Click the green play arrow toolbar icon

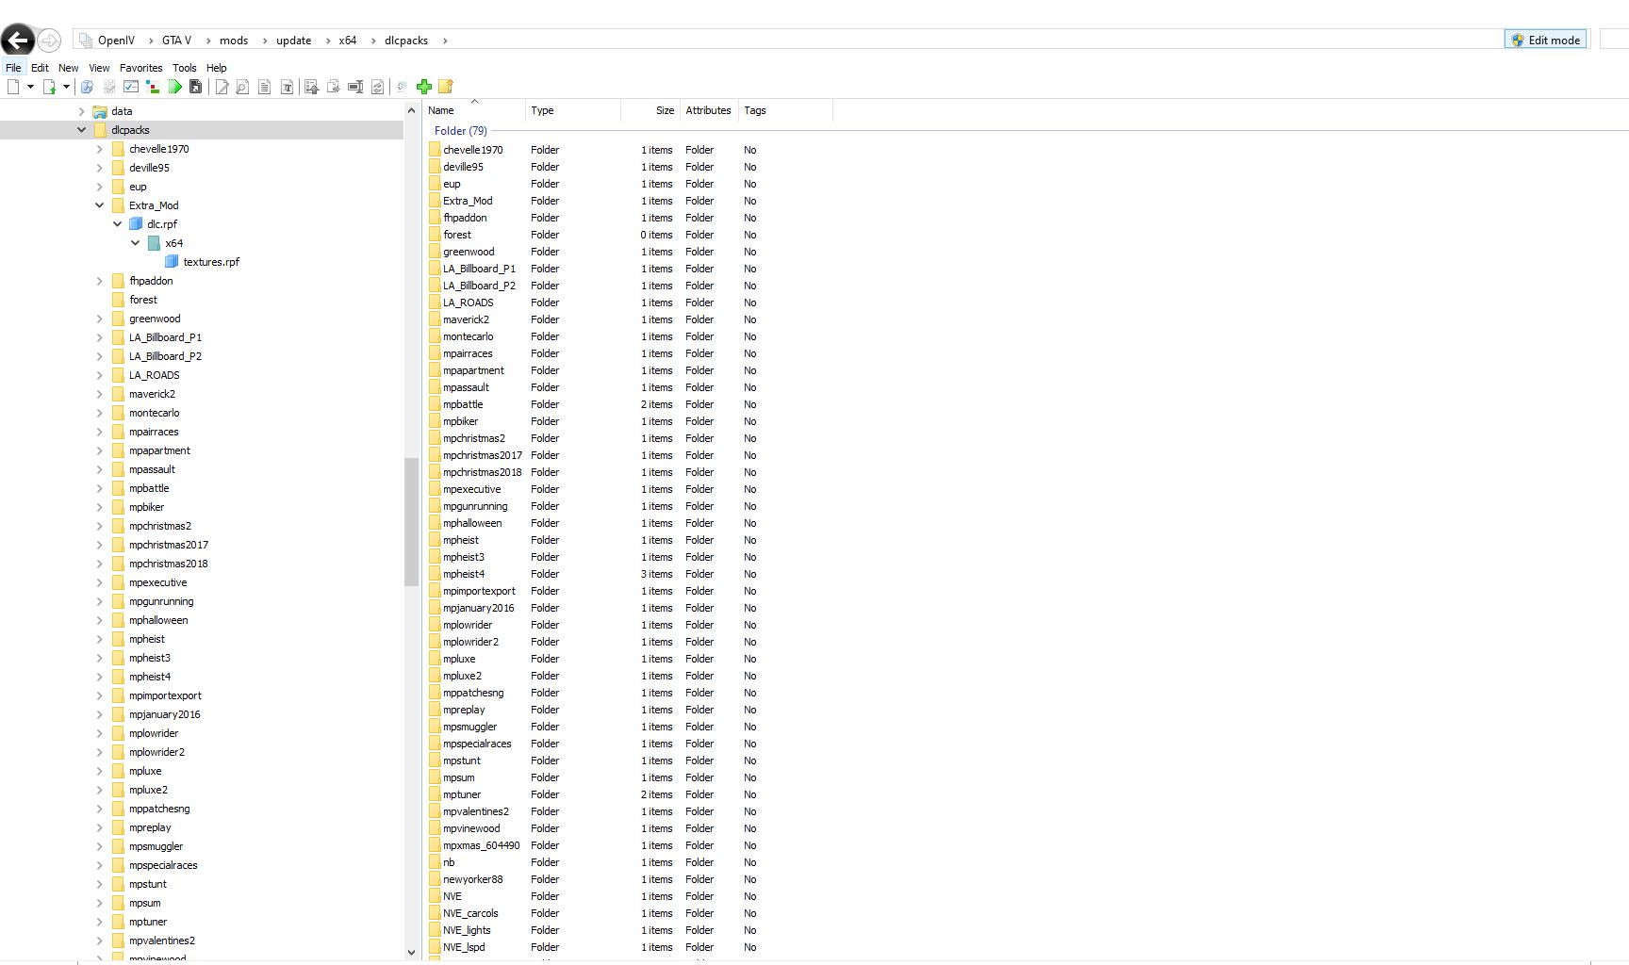pyautogui.click(x=174, y=87)
